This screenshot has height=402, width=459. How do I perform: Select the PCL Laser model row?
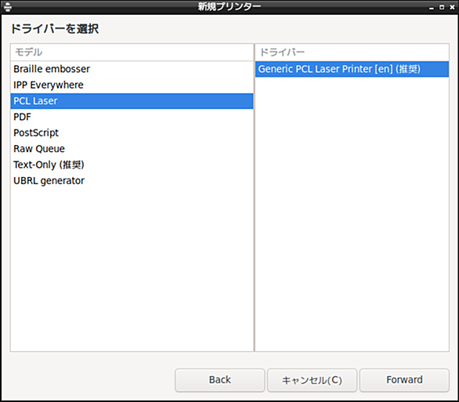132,101
